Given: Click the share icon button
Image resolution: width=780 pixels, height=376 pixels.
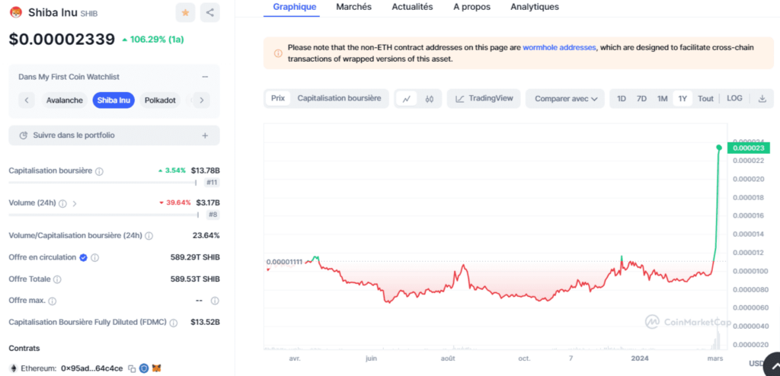Looking at the screenshot, I should click(x=210, y=12).
